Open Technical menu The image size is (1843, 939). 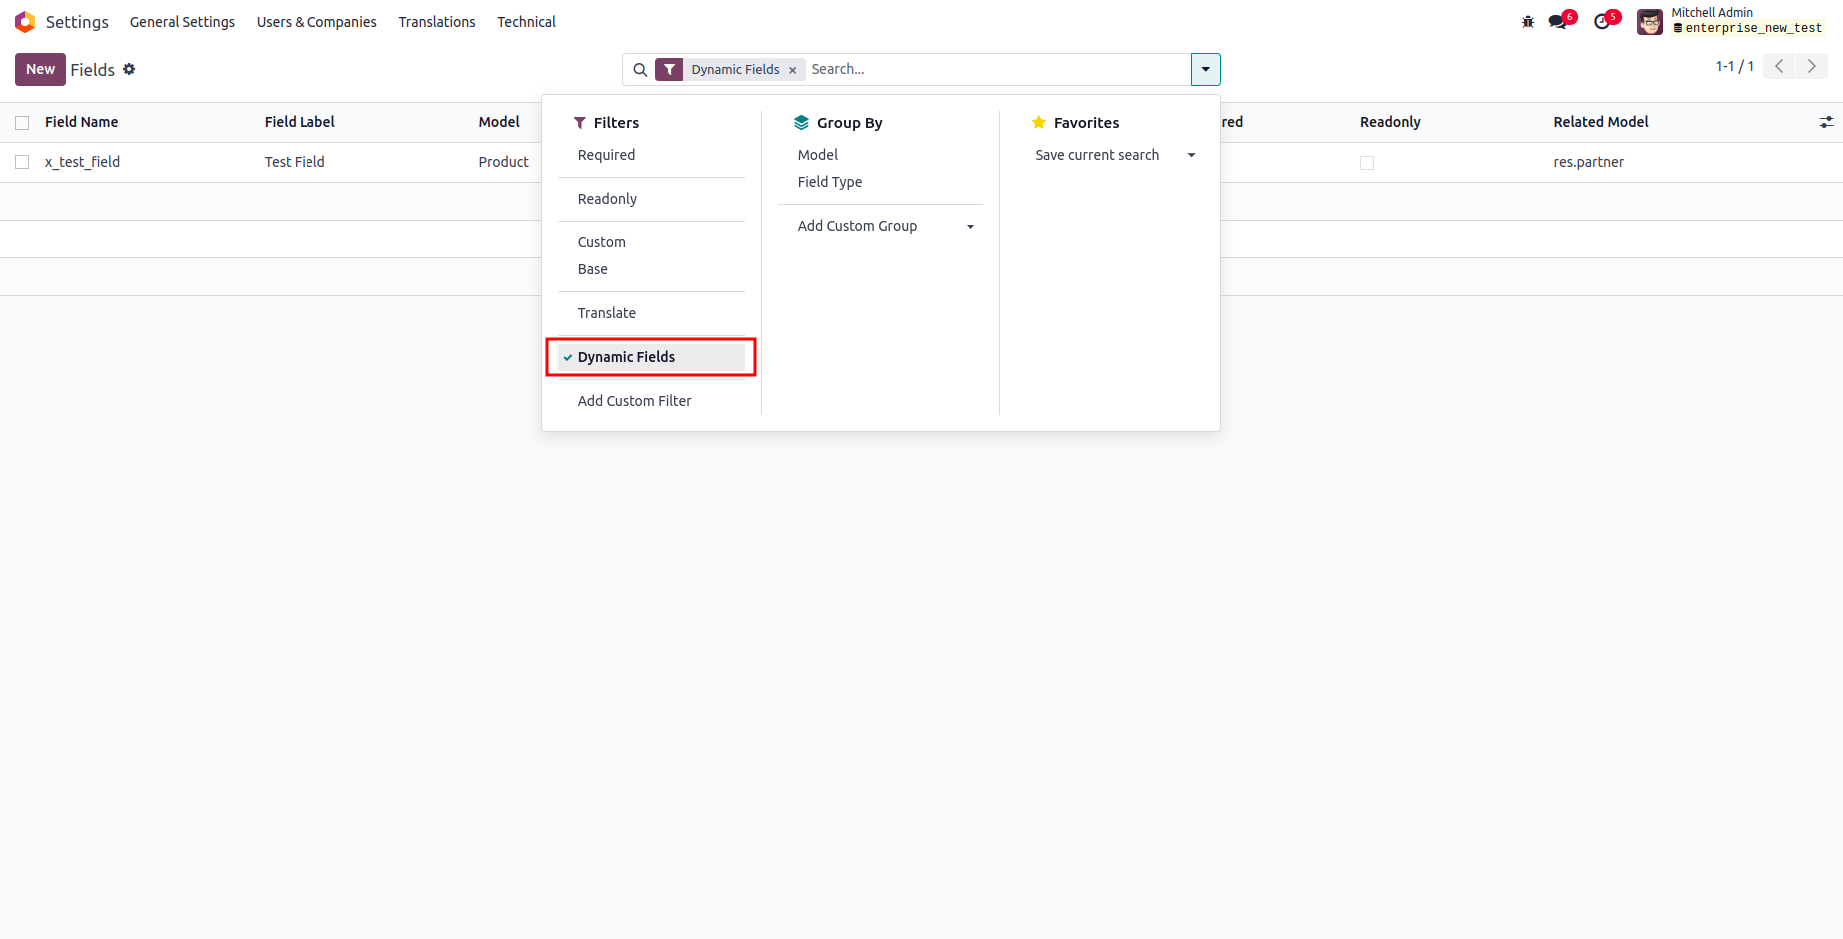526,22
